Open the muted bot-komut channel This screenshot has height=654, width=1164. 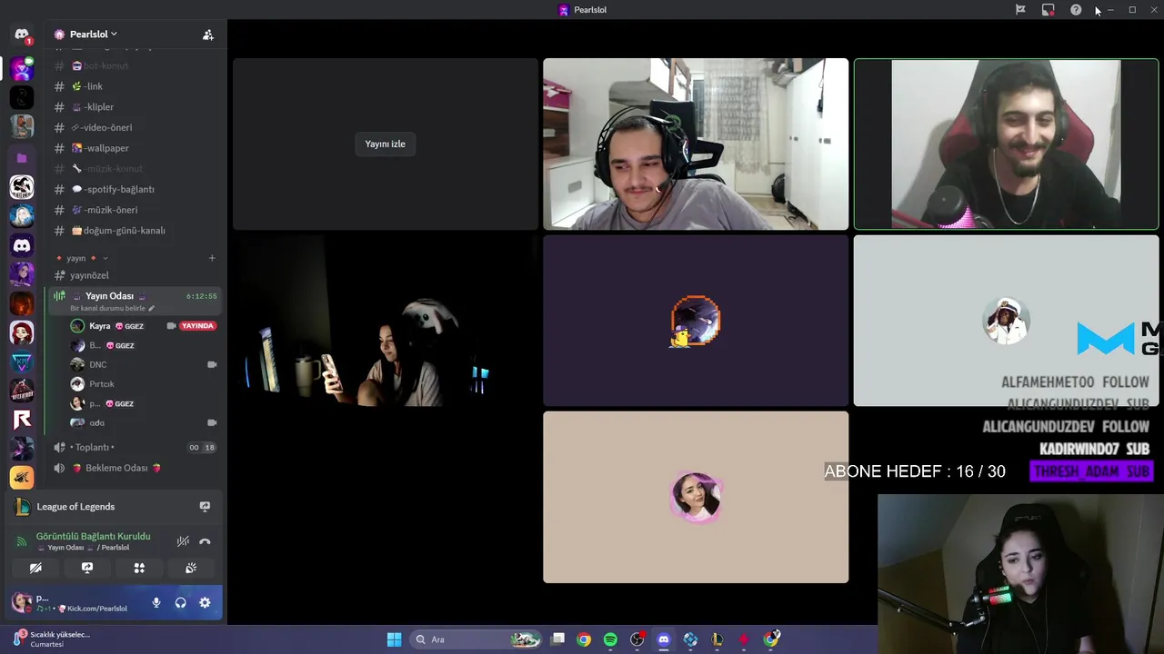(x=134, y=65)
